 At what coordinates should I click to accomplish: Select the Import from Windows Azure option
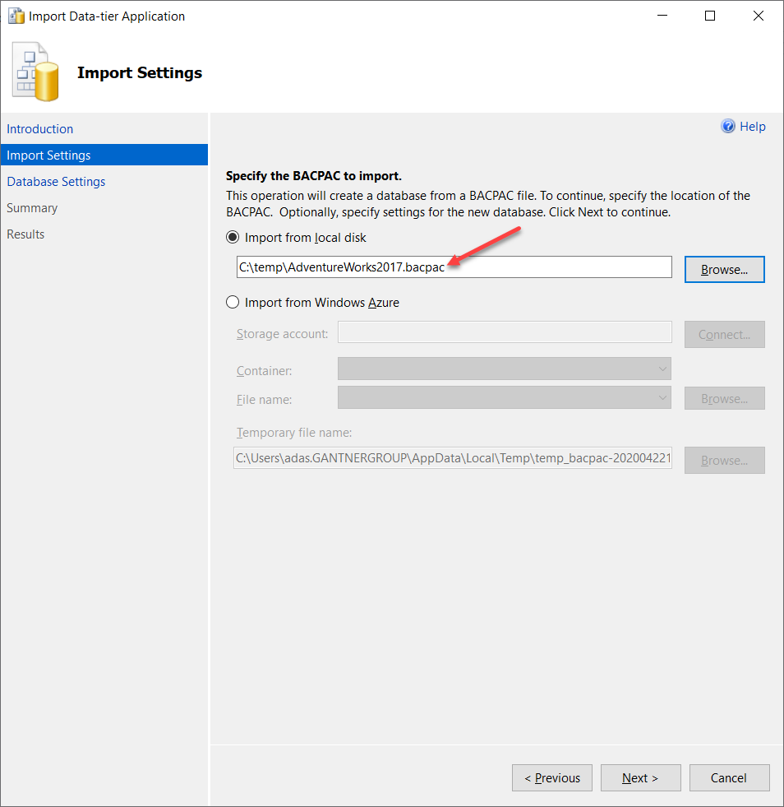pyautogui.click(x=232, y=302)
